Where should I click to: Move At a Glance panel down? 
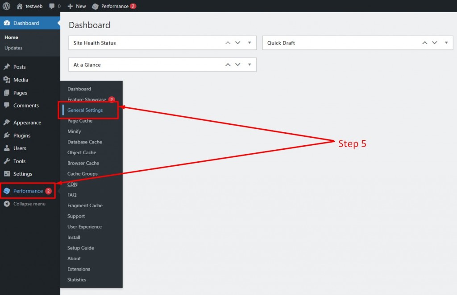[x=238, y=65]
